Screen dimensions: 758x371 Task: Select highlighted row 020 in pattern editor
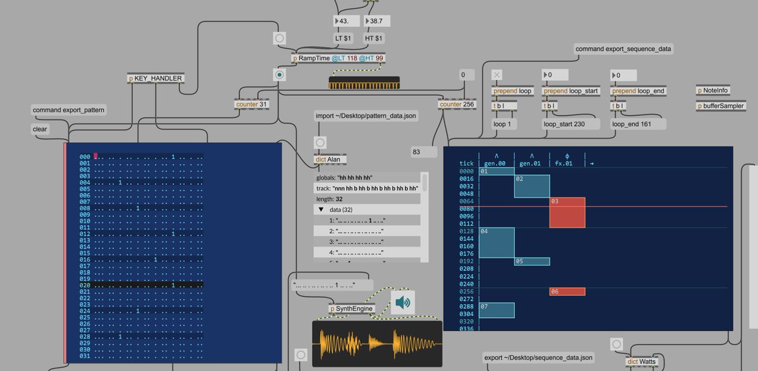pyautogui.click(x=141, y=285)
